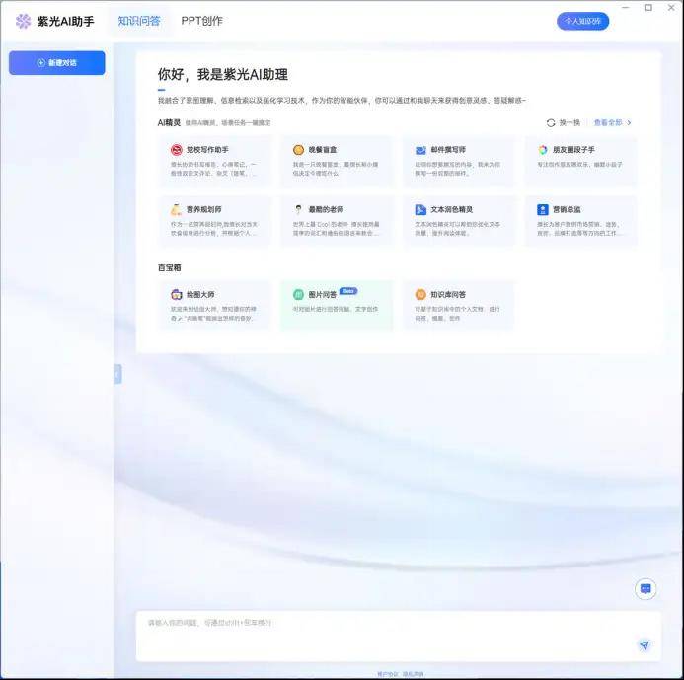Select the 最酷的老师 assistant icon
Screen dimensions: 684x680
(298, 210)
